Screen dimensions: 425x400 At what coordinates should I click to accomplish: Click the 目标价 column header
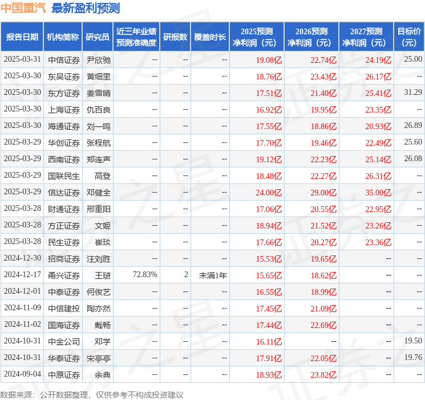pyautogui.click(x=409, y=37)
